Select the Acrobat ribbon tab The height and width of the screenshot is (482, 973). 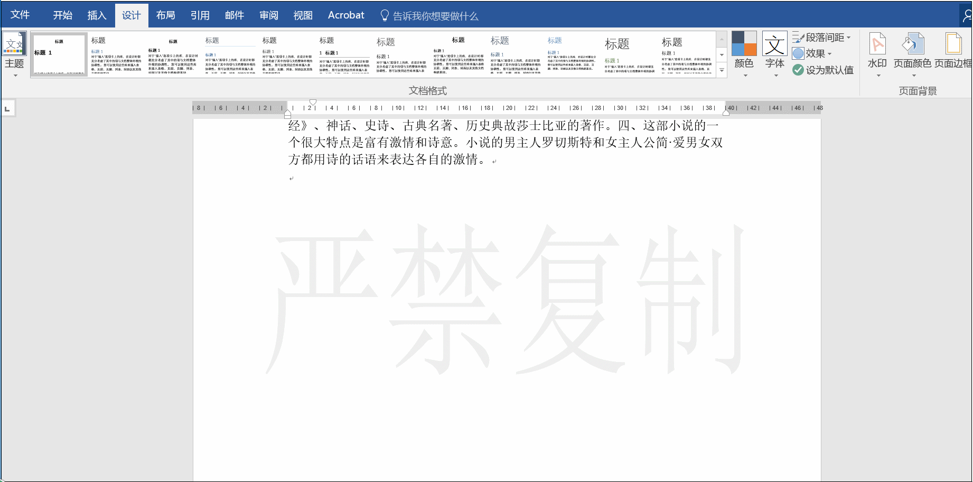(346, 15)
